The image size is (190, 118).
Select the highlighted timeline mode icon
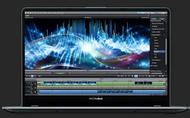click(x=32, y=76)
